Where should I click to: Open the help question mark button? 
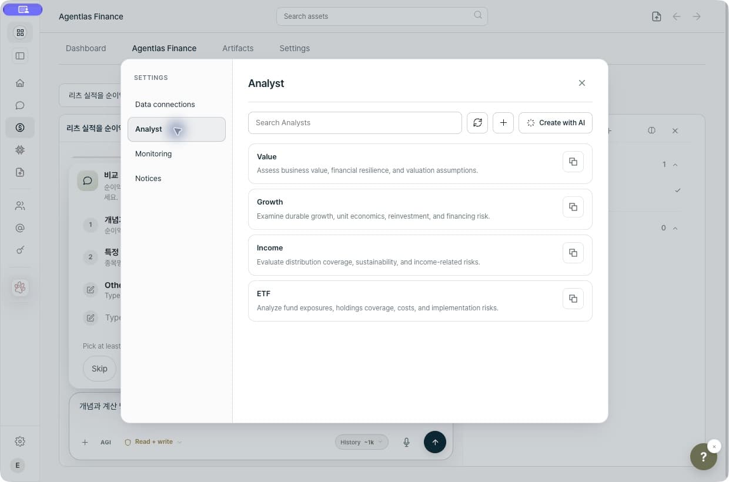point(703,457)
